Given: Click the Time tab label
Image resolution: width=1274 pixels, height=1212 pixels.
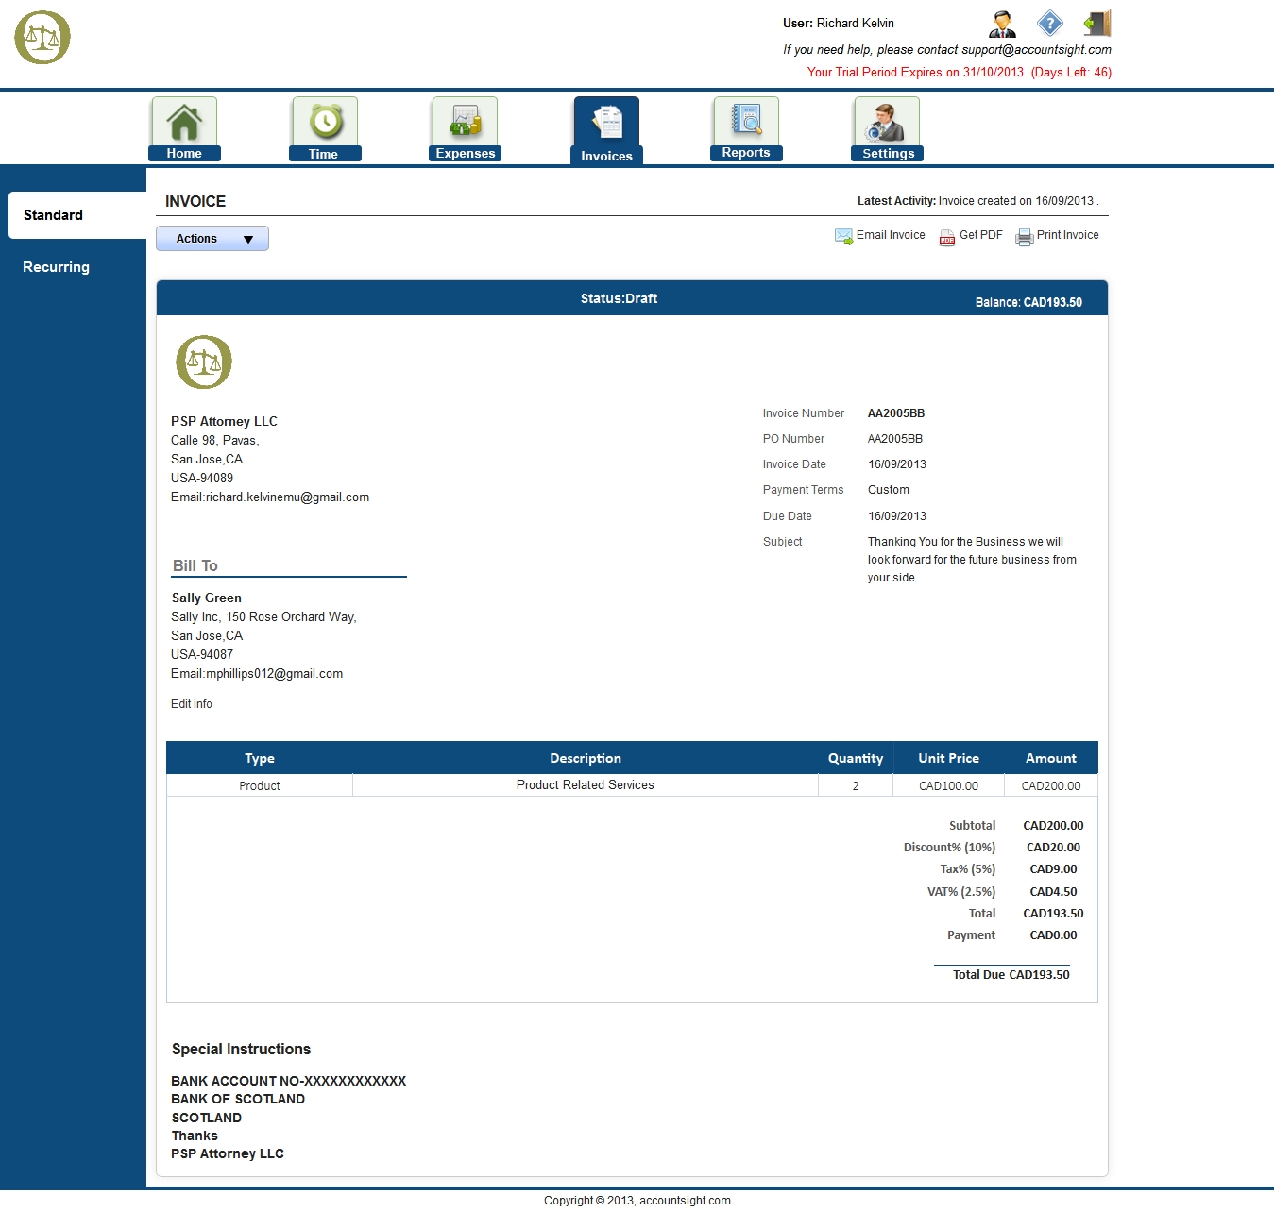Looking at the screenshot, I should pyautogui.click(x=324, y=154).
